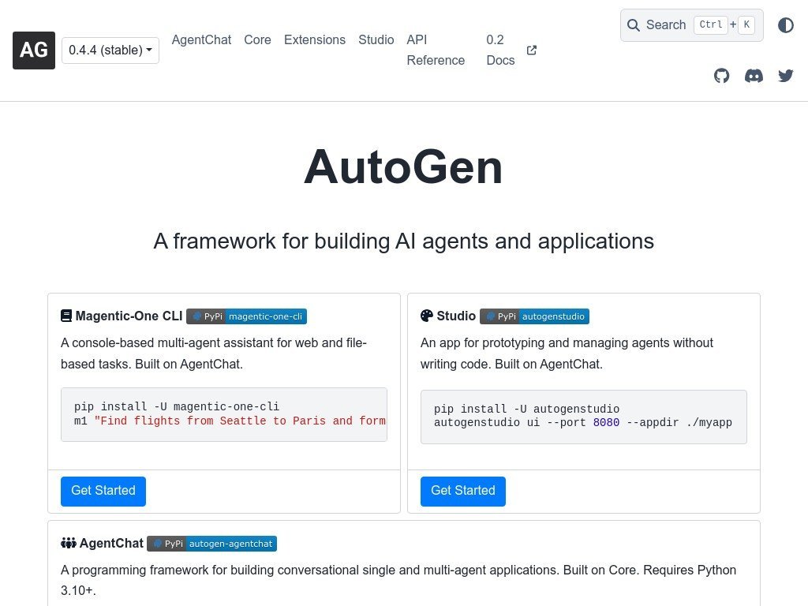Click the autogenstudio install code block
This screenshot has height=606, width=808.
pos(583,417)
